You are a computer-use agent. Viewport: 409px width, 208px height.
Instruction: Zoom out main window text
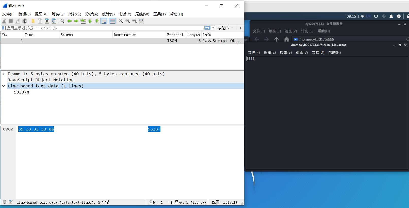[x=128, y=21]
